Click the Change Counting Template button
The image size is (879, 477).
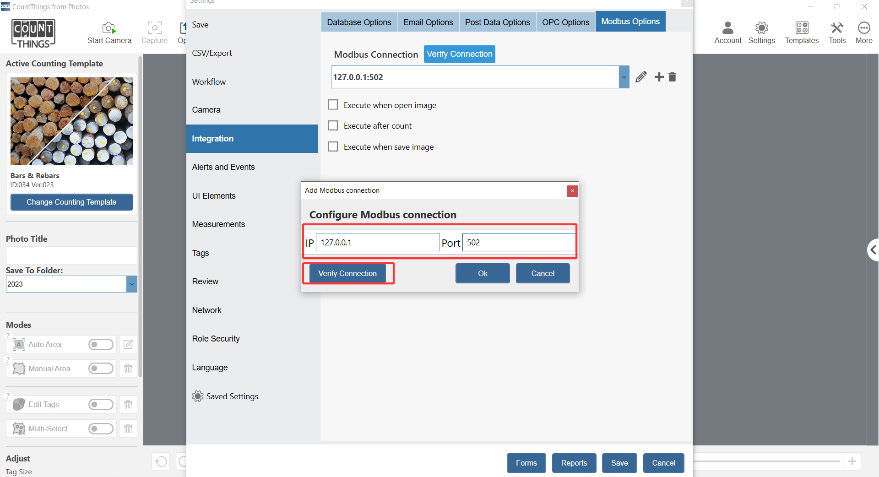point(71,202)
